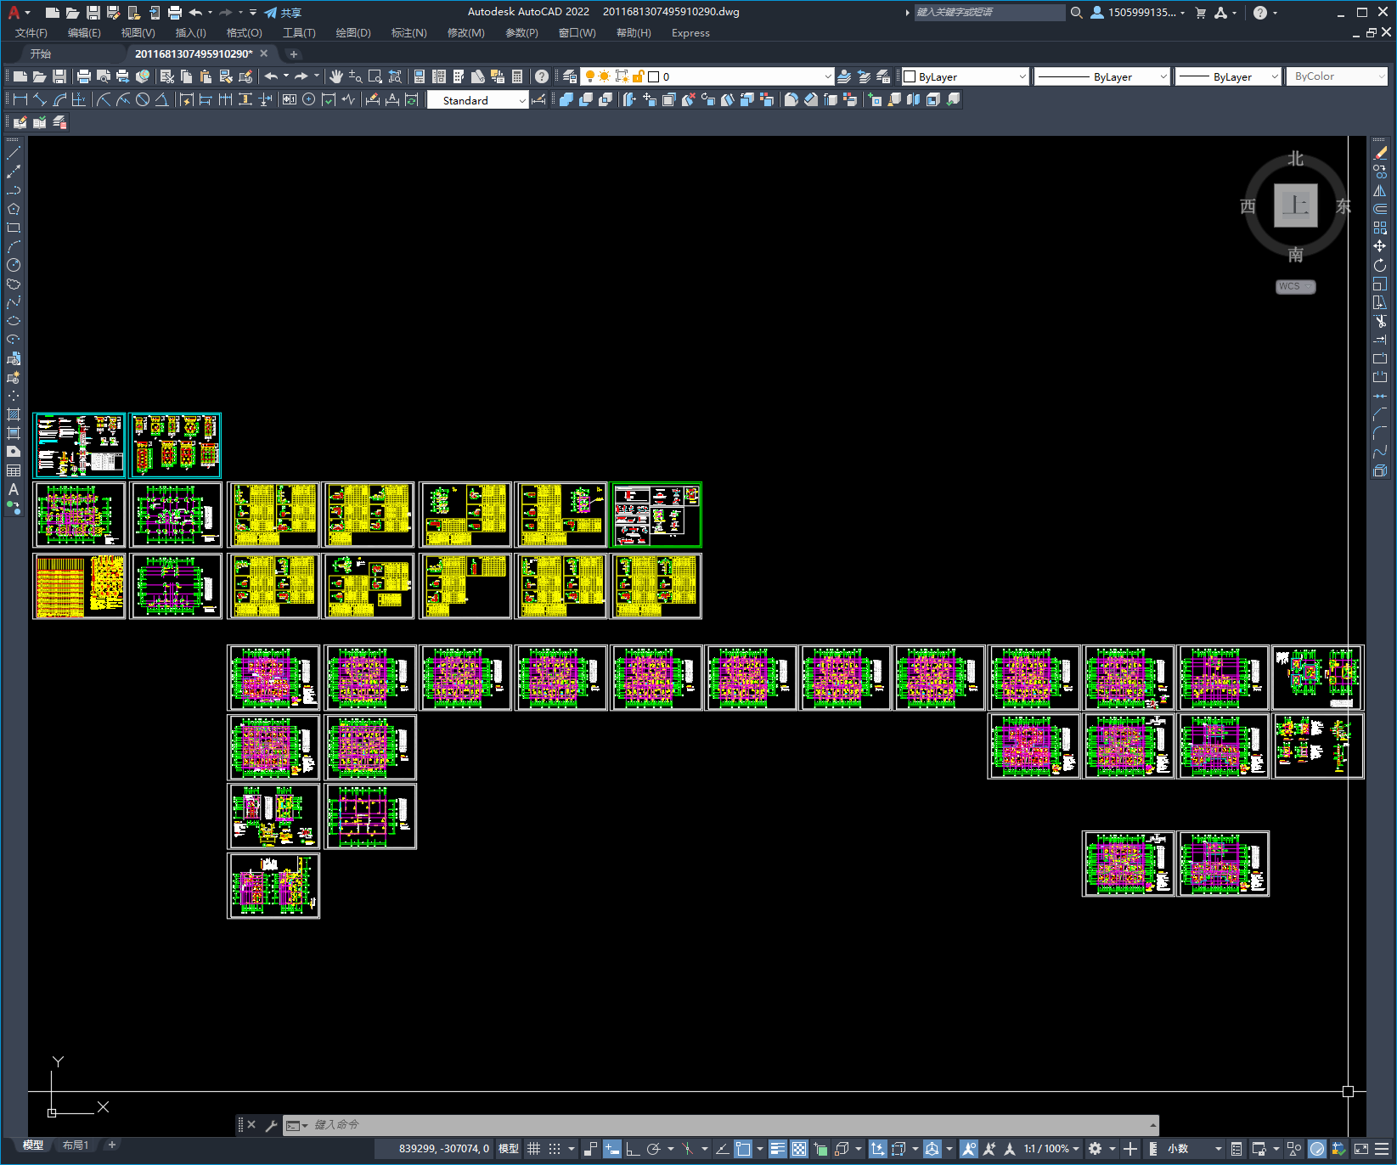Screen dimensions: 1397x1165
Task: Open the Autodesk App Store cart icon
Action: [1201, 13]
